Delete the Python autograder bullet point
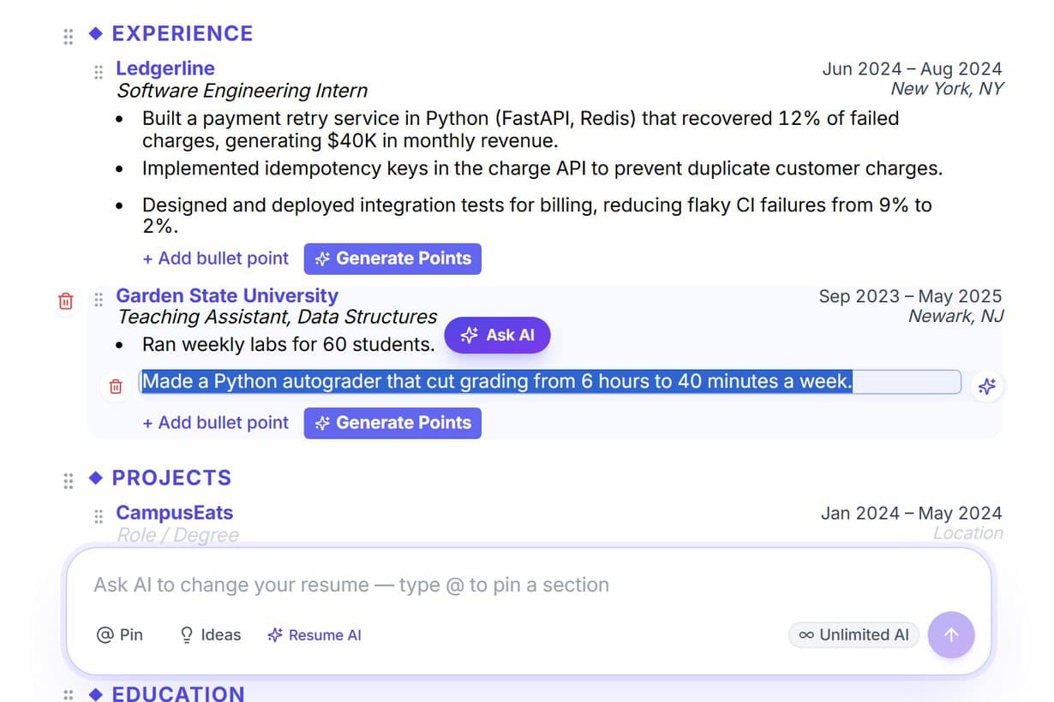Viewport: 1054px width, 702px height. (x=116, y=386)
